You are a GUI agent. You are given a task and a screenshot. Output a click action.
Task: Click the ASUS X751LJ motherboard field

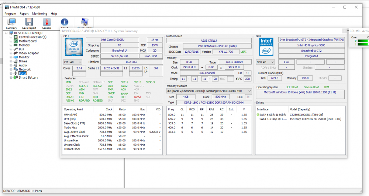209,40
